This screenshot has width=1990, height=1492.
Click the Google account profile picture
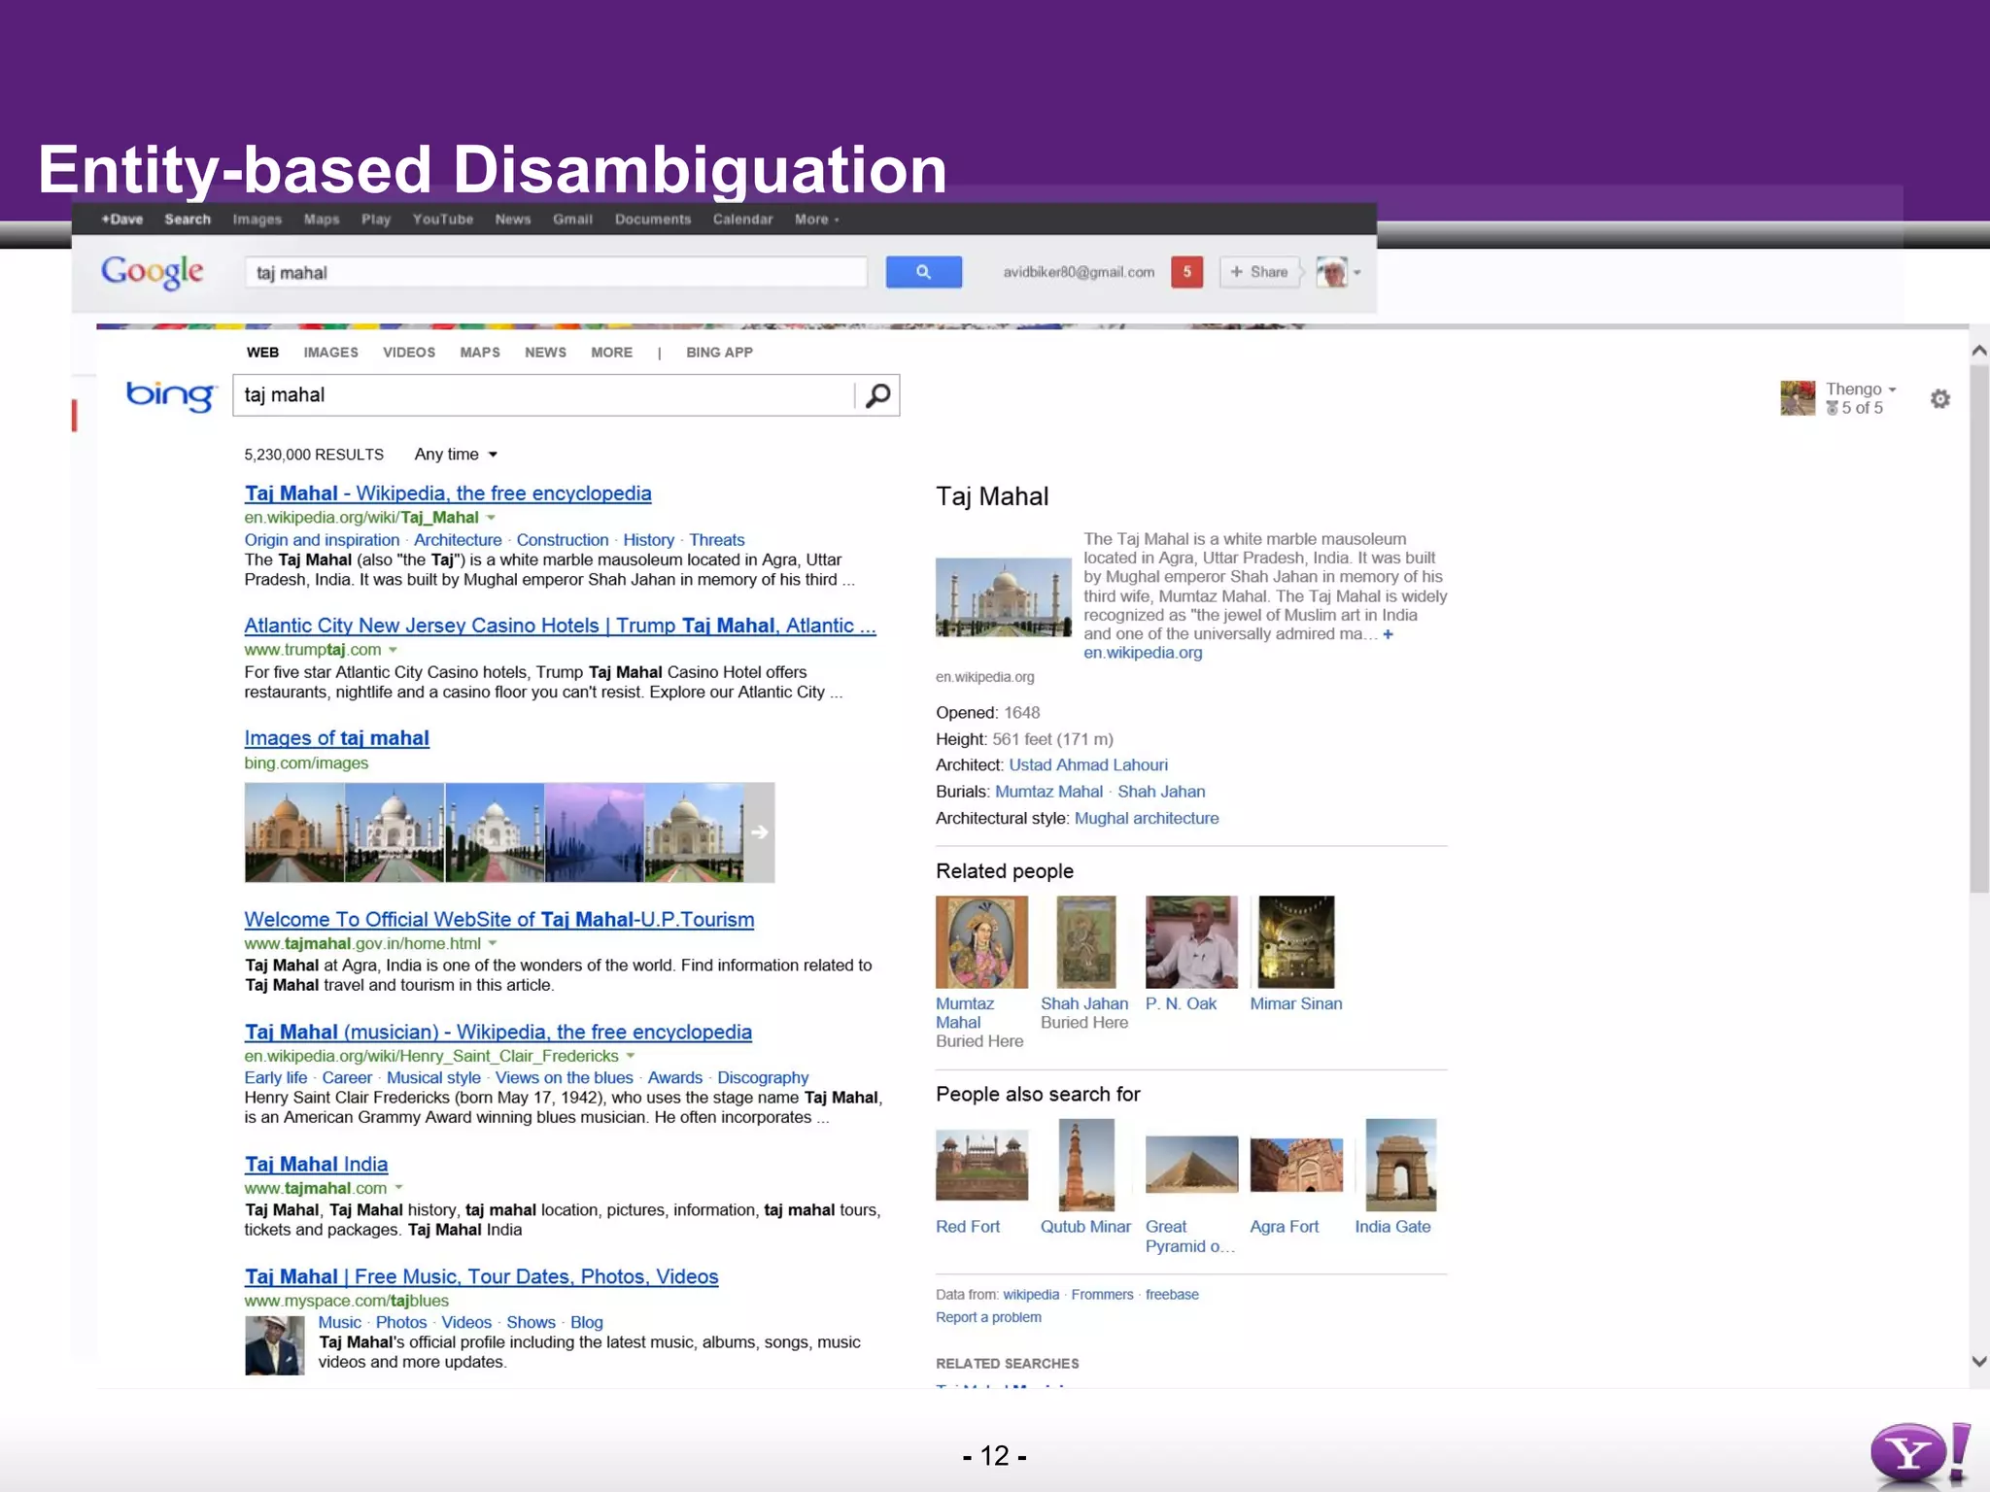[x=1331, y=272]
